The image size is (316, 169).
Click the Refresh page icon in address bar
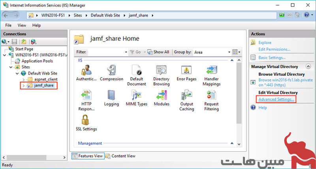[282, 15]
